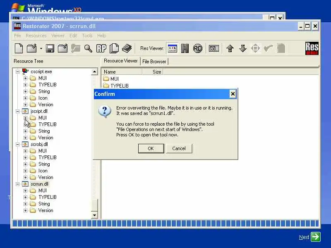The height and width of the screenshot is (248, 331).
Task: Open the dropdown arrow beside Open icon
Action: [x=41, y=48]
